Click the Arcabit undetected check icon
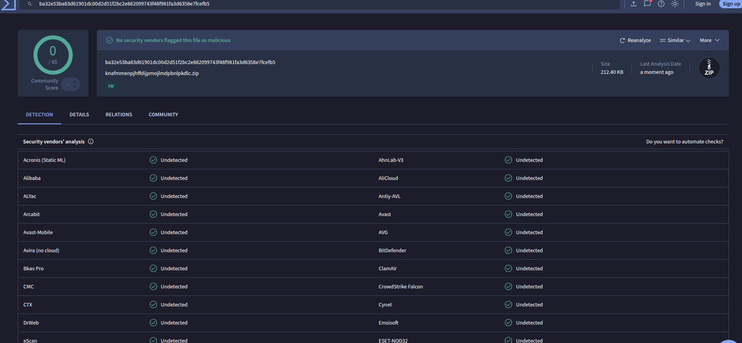The image size is (742, 343). 153,214
